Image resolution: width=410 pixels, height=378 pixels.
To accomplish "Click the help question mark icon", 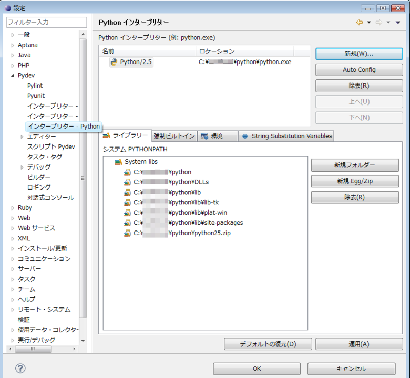I will tap(20, 368).
